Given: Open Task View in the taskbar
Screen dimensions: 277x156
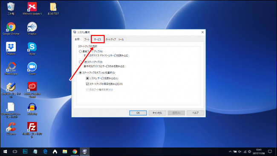Looking at the screenshot, I should point(15,152).
